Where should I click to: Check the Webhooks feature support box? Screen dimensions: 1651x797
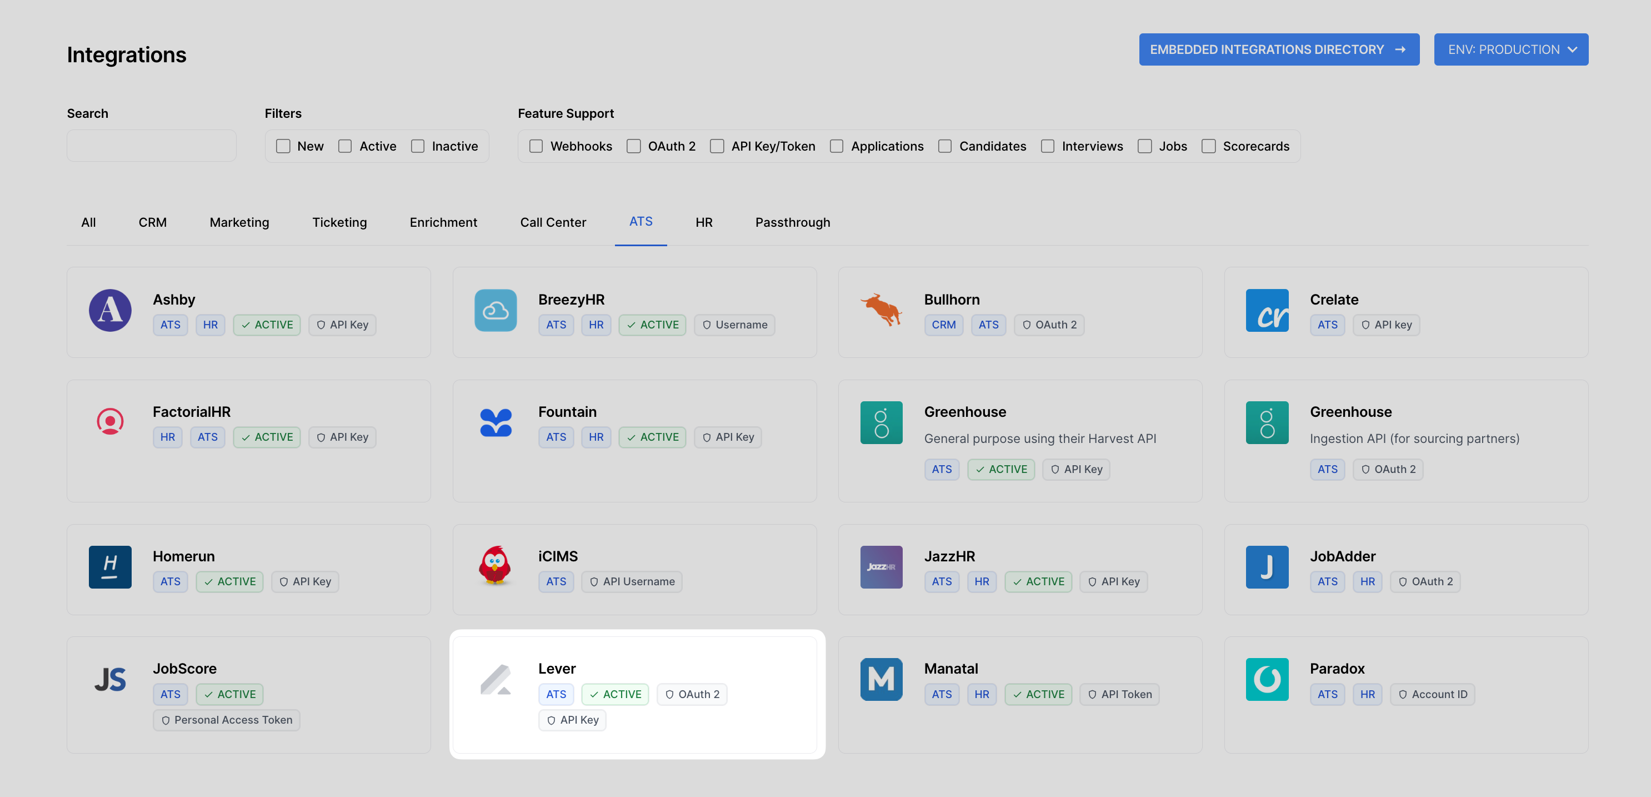tap(536, 146)
